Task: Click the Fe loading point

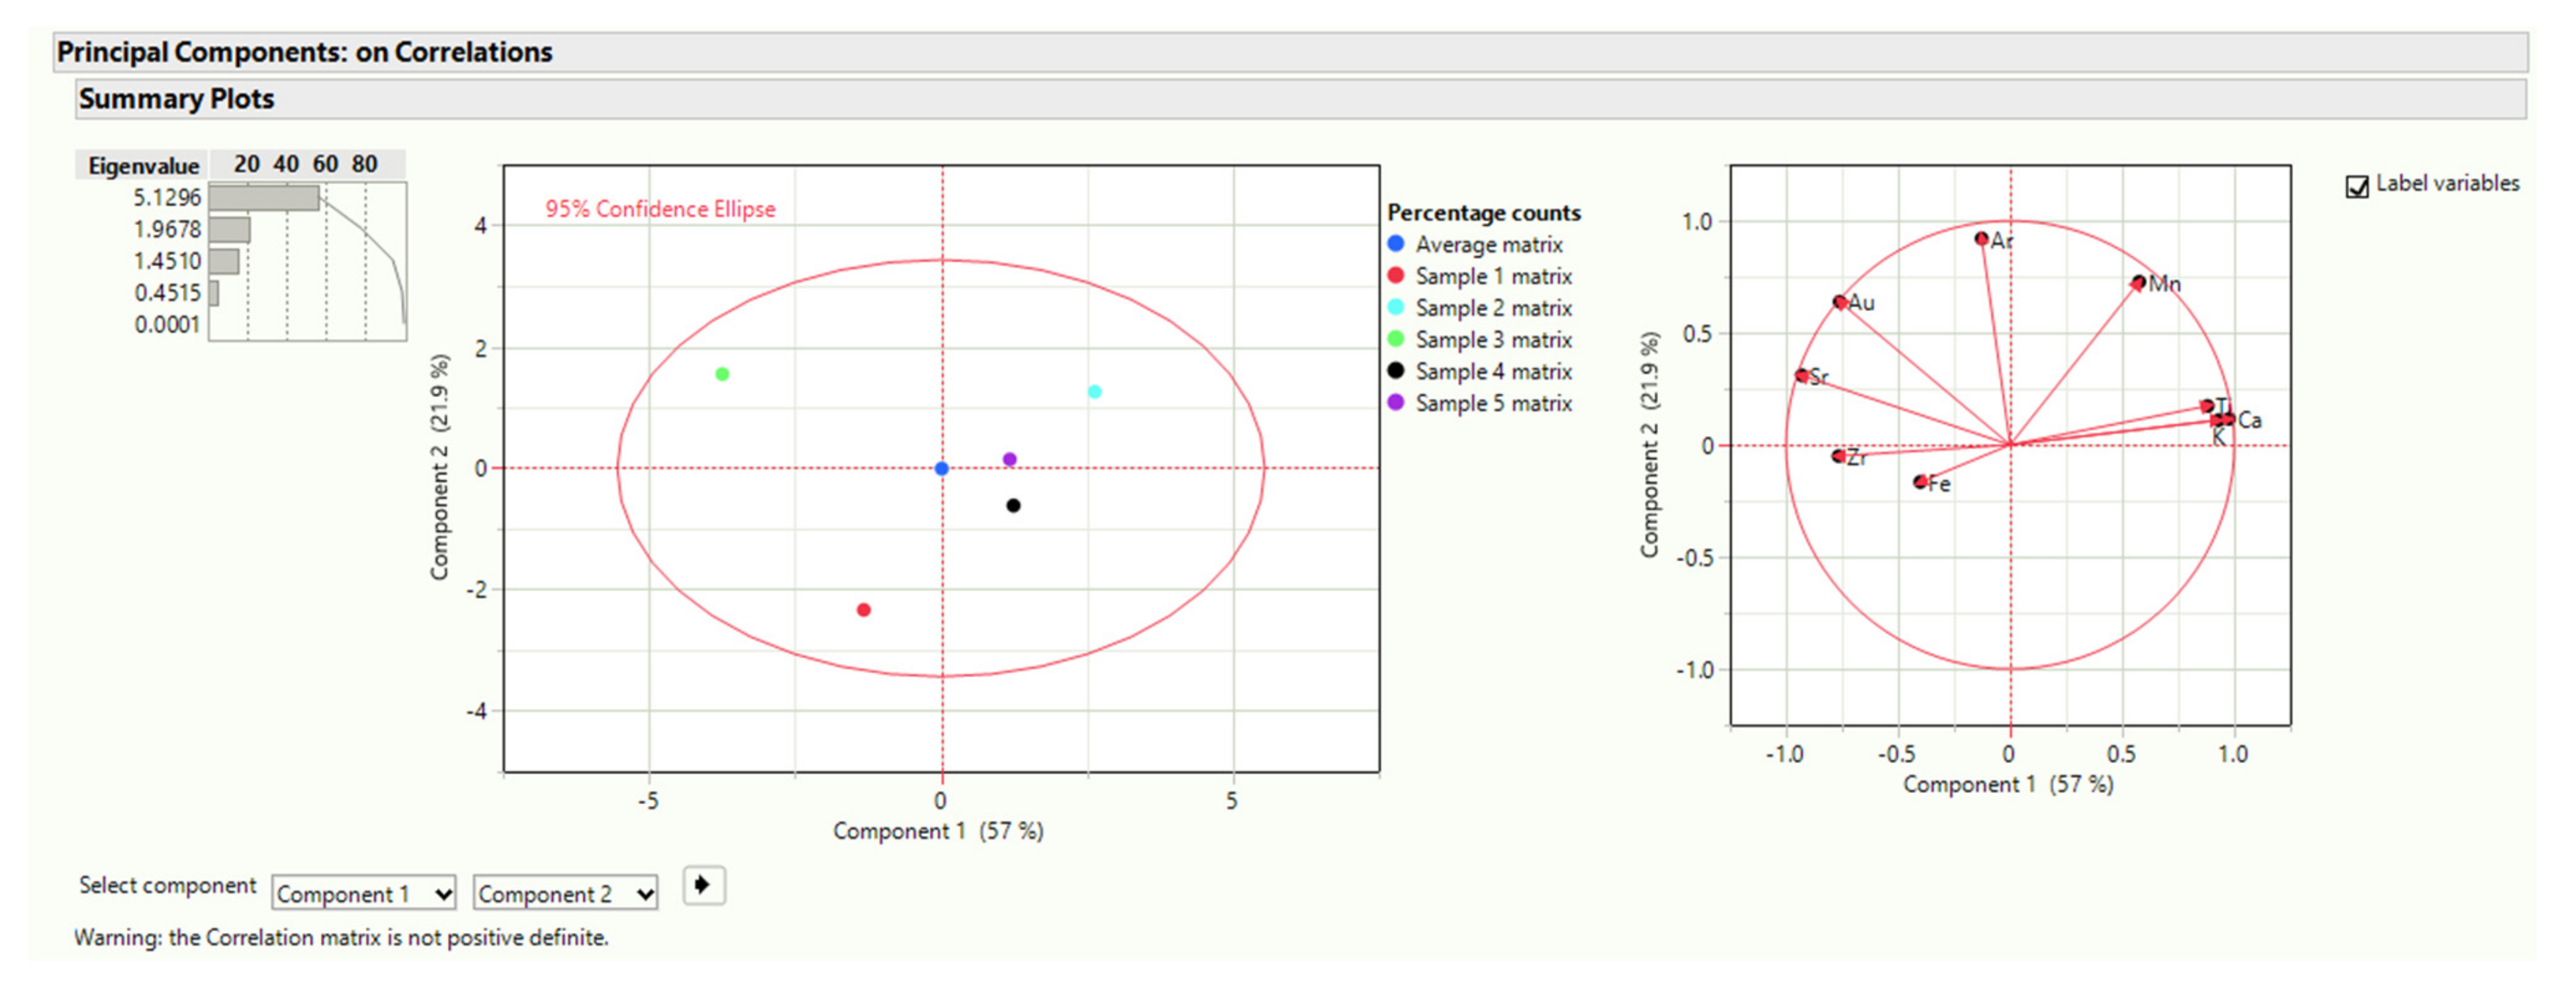Action: 1920,482
